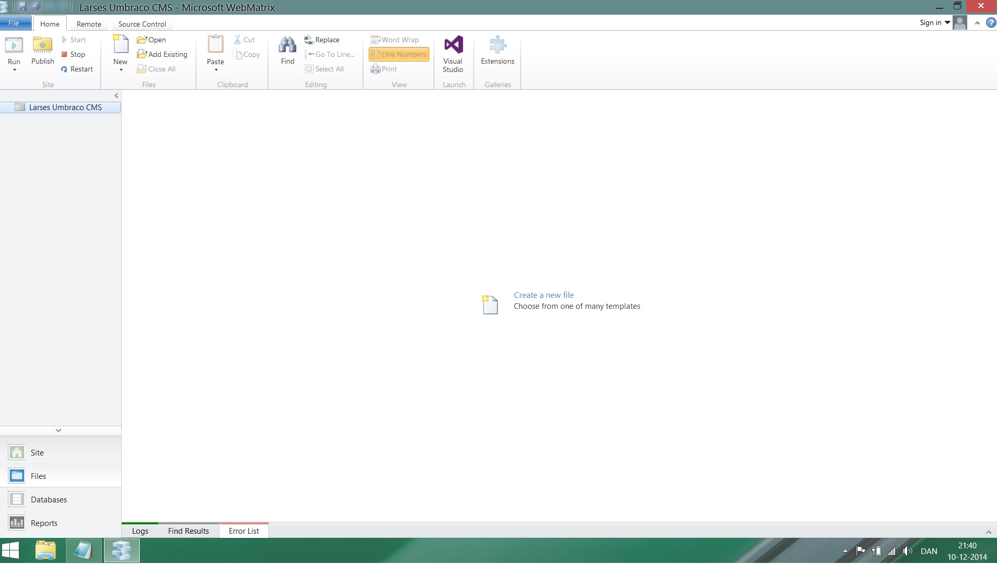Click the Windows Start button
Viewport: 997px width, 564px height.
point(10,551)
